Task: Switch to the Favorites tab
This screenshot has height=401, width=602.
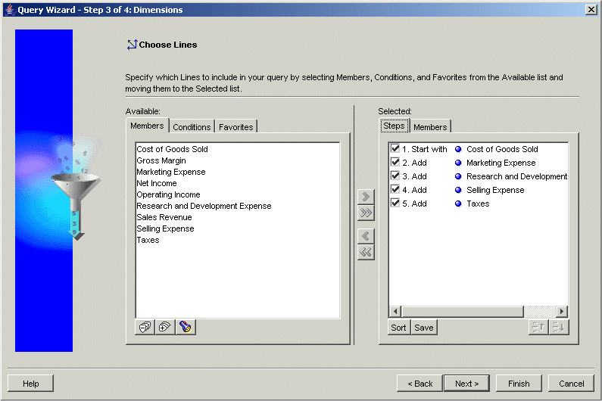Action: coord(235,127)
